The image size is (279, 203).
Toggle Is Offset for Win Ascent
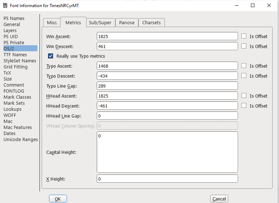coord(244,36)
